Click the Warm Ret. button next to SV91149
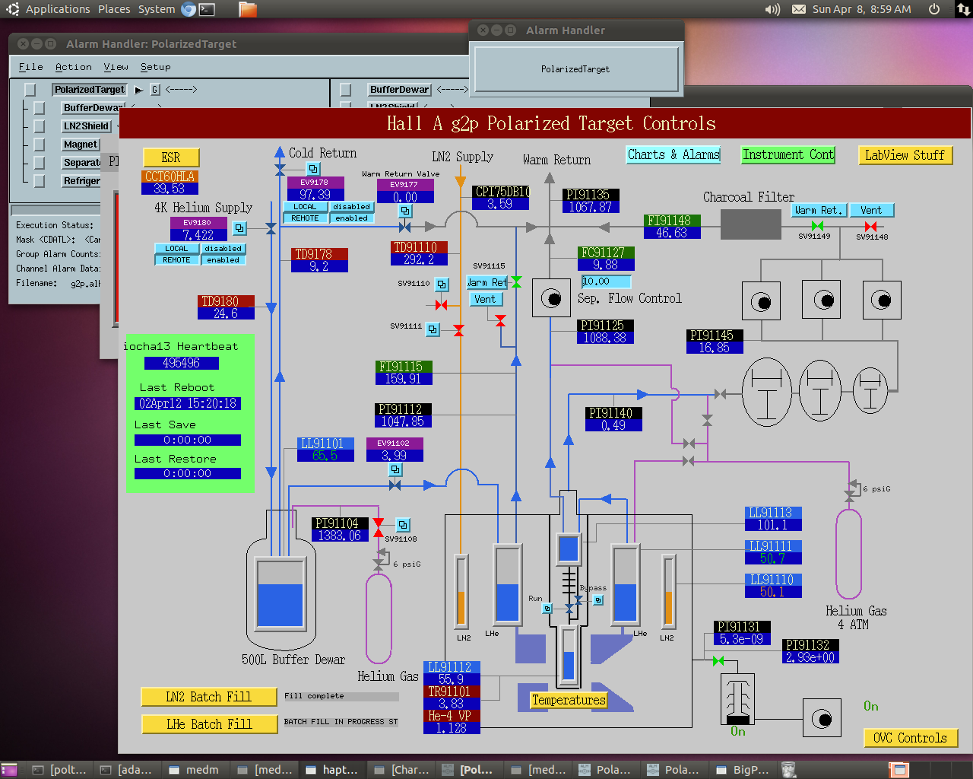 pos(818,210)
